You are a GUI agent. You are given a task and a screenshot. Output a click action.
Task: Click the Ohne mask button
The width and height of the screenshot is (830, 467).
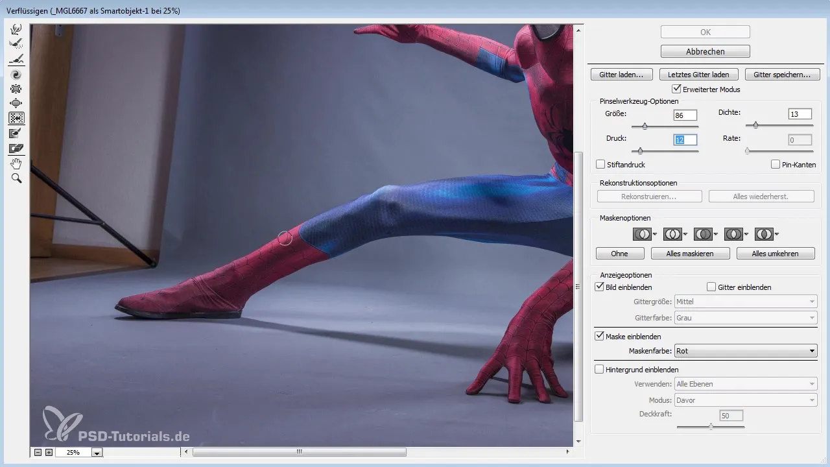[x=620, y=254]
